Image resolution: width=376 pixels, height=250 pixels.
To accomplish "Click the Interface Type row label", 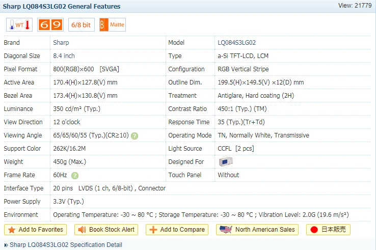I will (x=23, y=188).
